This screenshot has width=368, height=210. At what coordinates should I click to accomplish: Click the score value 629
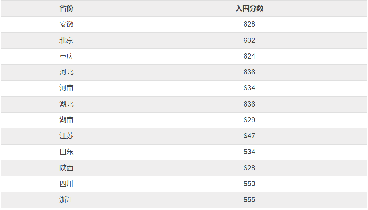(x=249, y=120)
